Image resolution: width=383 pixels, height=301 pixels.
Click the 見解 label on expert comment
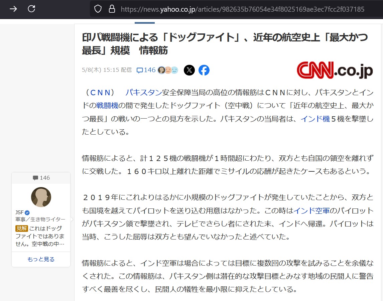click(x=22, y=228)
